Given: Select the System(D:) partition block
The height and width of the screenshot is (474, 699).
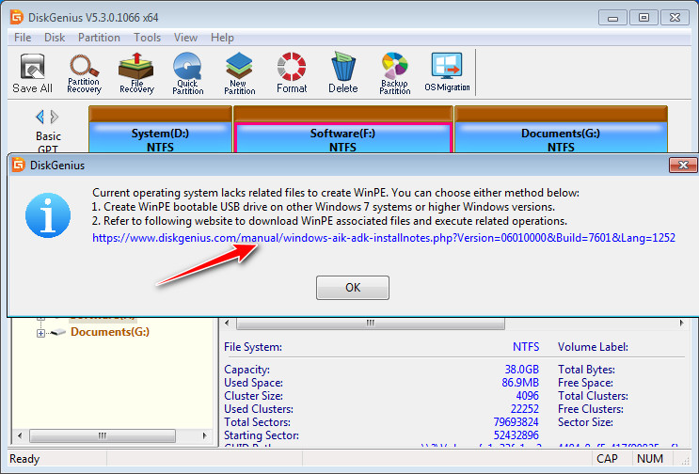Looking at the screenshot, I should 160,129.
